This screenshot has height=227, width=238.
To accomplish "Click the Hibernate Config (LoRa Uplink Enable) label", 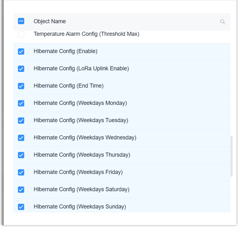I will coord(81,68).
